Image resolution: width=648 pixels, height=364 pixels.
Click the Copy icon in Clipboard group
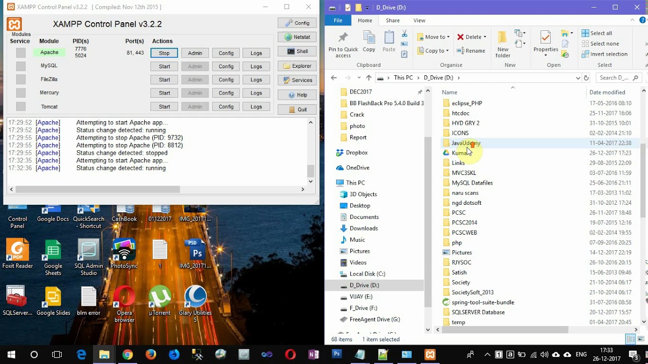[x=369, y=41]
